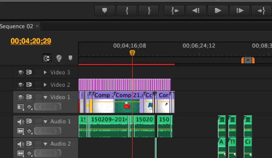Select the 'Ci' audio clip on Audio 2

click(x=248, y=148)
